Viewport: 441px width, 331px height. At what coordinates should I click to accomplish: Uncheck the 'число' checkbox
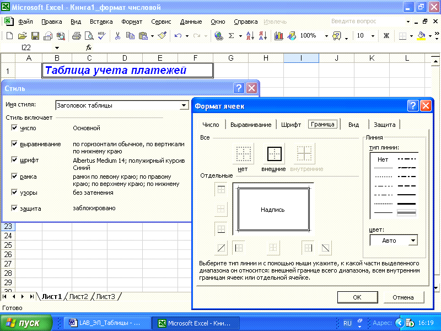coord(14,127)
